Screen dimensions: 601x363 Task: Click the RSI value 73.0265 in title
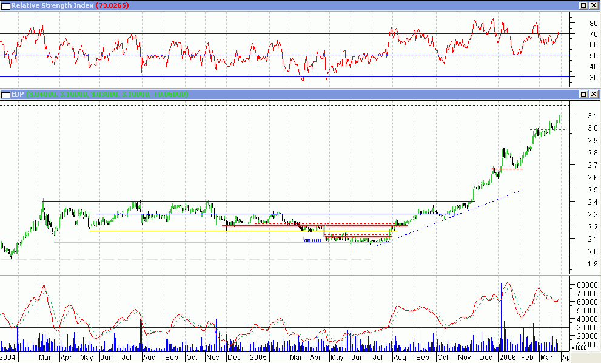tap(112, 5)
